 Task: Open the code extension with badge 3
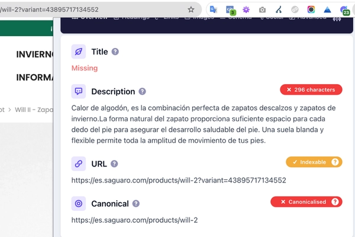[231, 10]
